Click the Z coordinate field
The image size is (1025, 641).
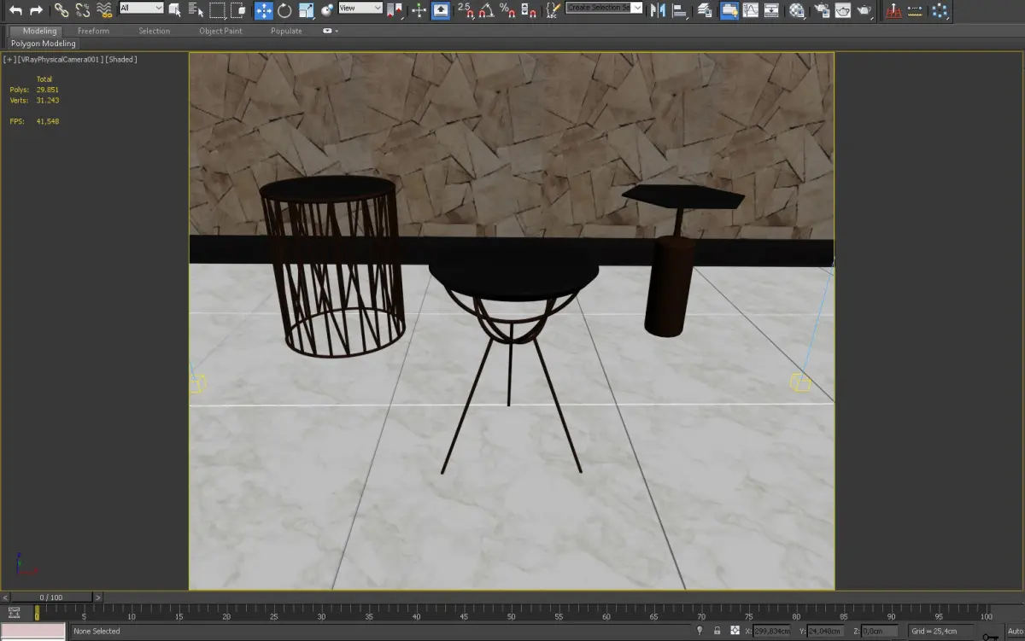point(880,632)
